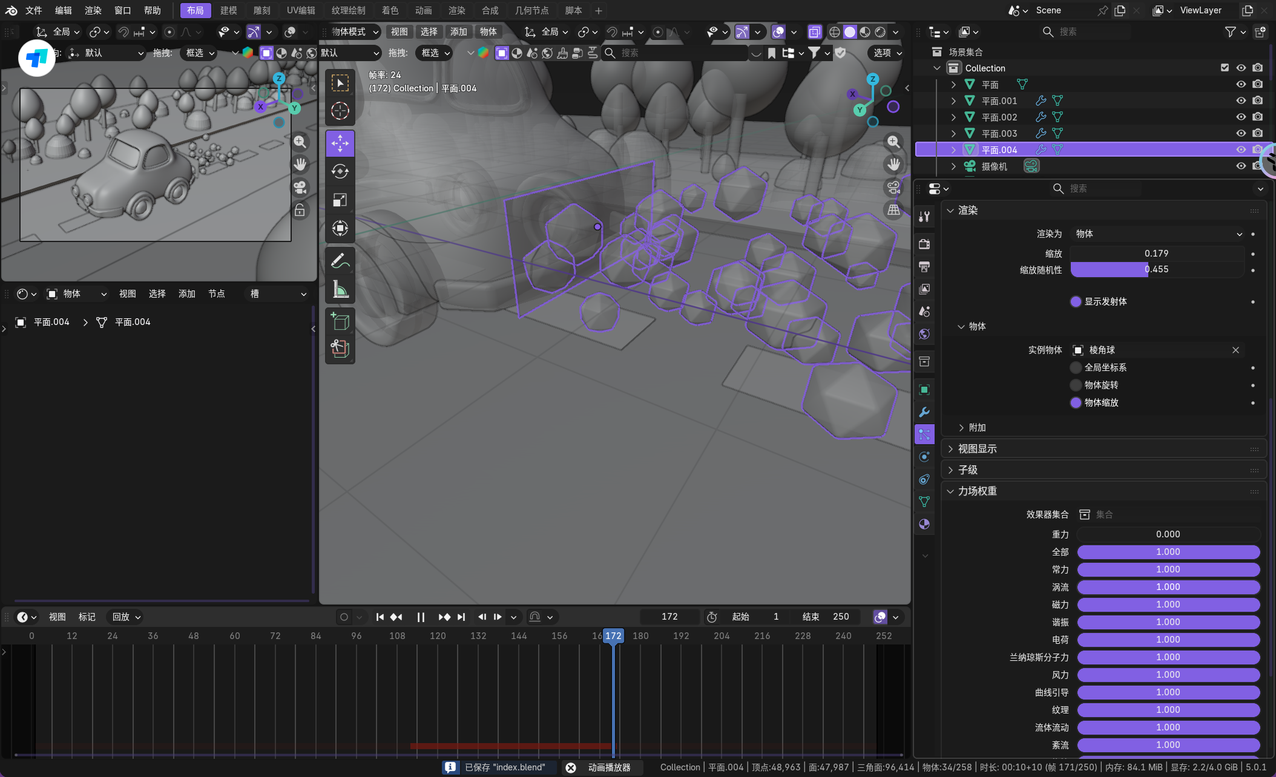Switch to the 建模 workspace tab

click(x=228, y=10)
